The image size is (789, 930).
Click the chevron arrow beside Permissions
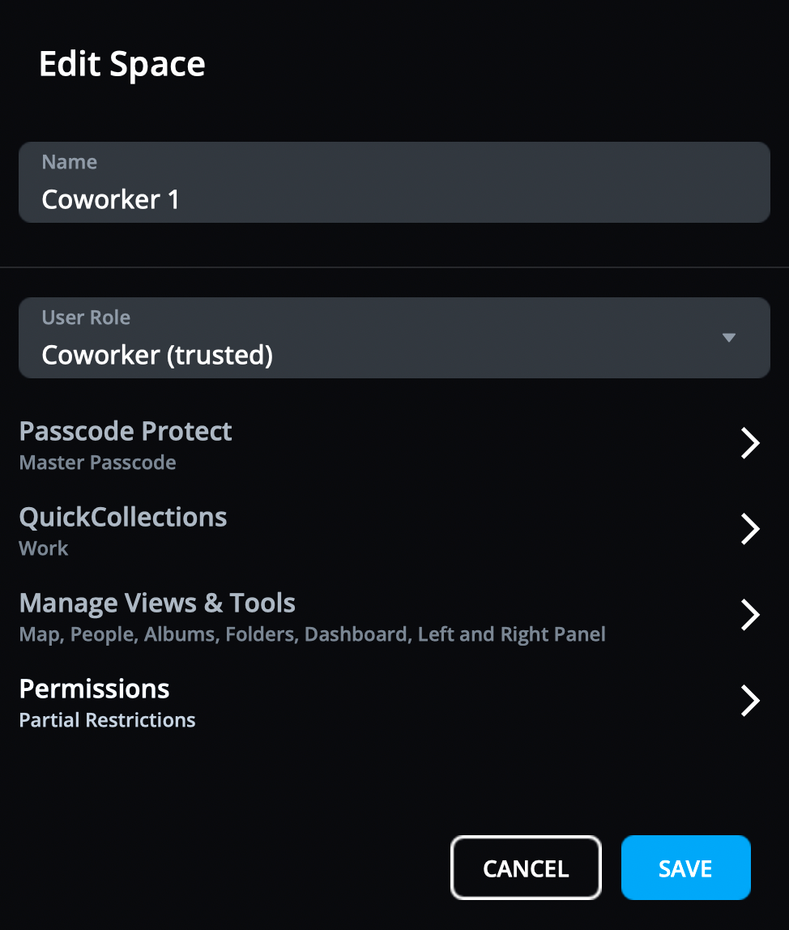[750, 701]
